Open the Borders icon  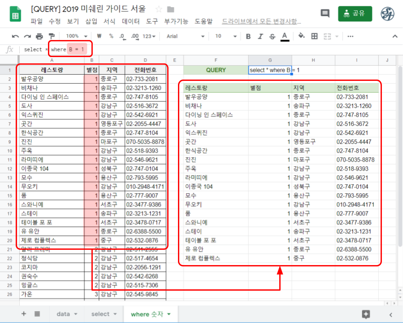(x=314, y=36)
